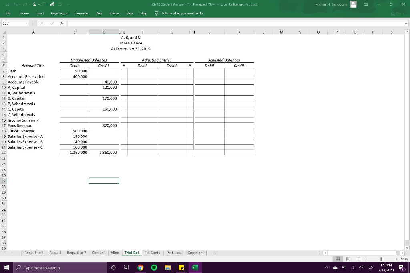410x273 pixels.
Task: Click the Name Box showing C27
Action: pyautogui.click(x=13, y=23)
